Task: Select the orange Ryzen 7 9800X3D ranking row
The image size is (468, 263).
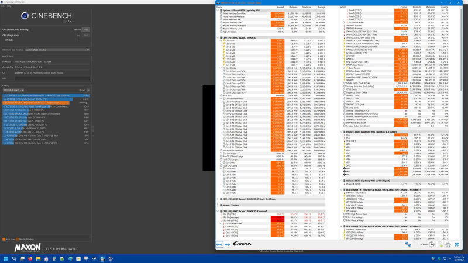Action: tap(46, 103)
